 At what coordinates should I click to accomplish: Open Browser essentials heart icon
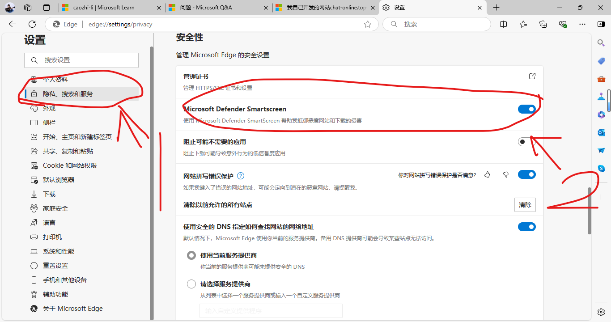click(563, 24)
